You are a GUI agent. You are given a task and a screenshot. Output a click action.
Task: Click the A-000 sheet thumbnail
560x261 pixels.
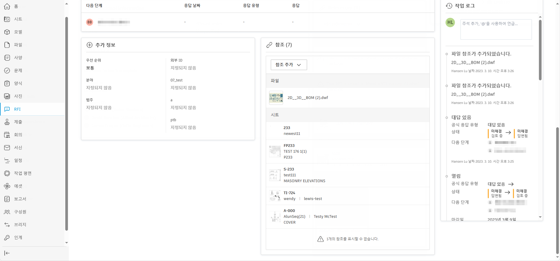(x=275, y=217)
